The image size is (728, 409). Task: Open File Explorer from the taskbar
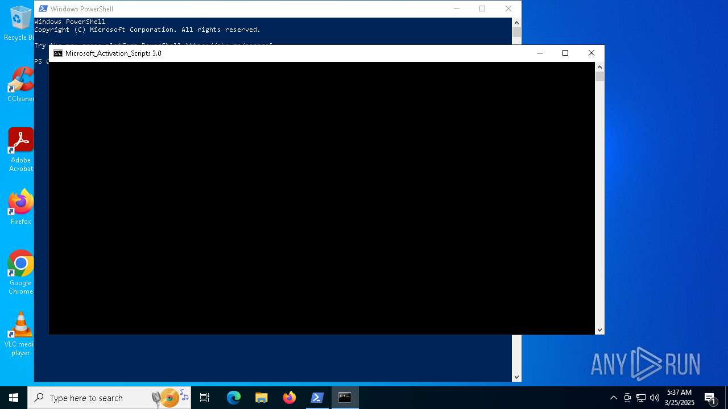tap(261, 398)
